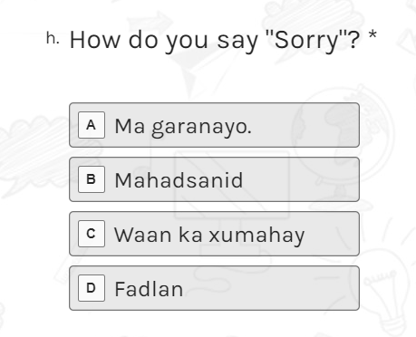The width and height of the screenshot is (416, 337).
Task: Click empty space inside option D box
Action: point(272,288)
